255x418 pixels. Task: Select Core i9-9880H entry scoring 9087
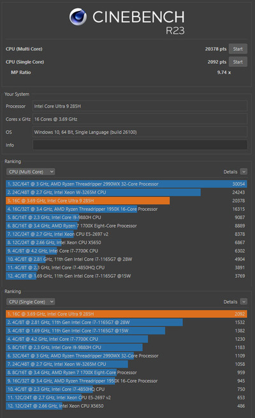click(x=126, y=217)
